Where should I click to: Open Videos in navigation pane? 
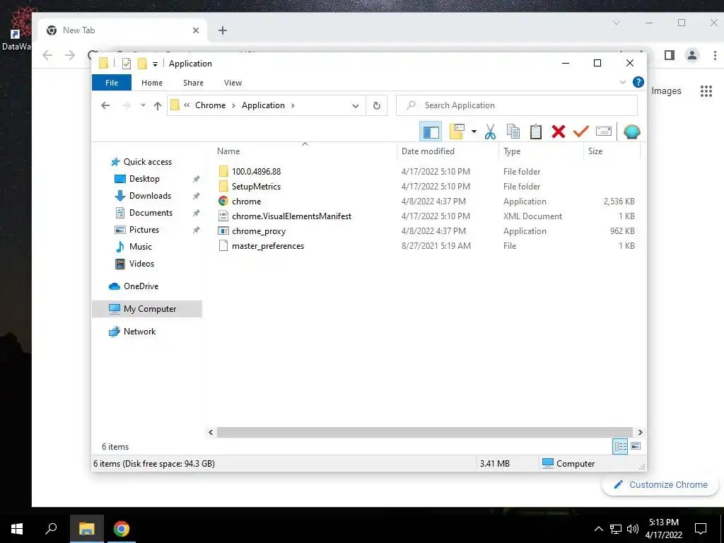[x=141, y=264]
